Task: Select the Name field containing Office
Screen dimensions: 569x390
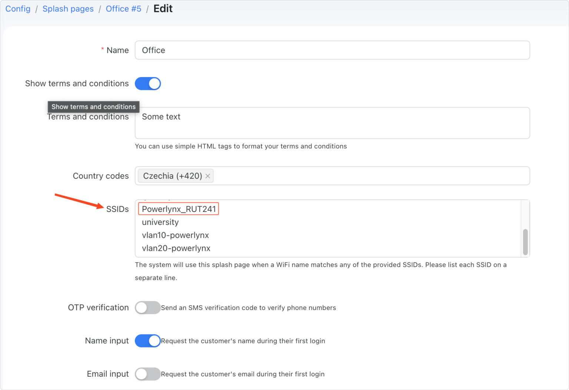Action: 332,50
